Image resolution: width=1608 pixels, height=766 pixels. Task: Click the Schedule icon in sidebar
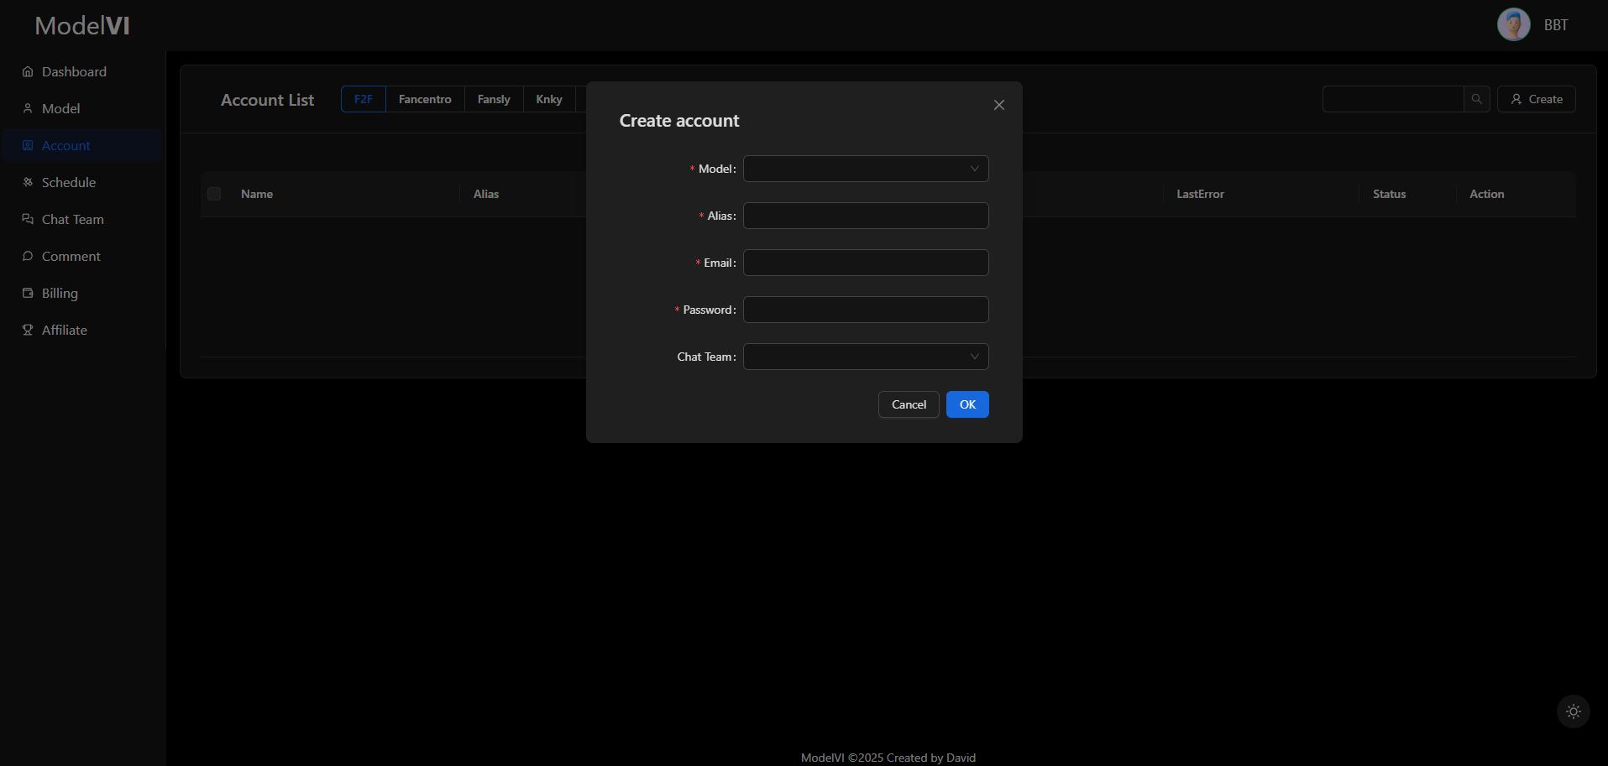tap(28, 182)
